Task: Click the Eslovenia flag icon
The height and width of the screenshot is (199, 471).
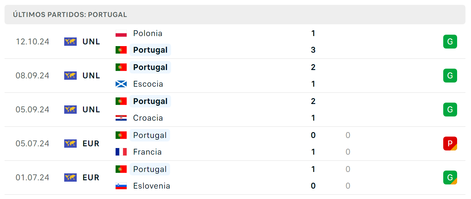Action: [x=121, y=186]
